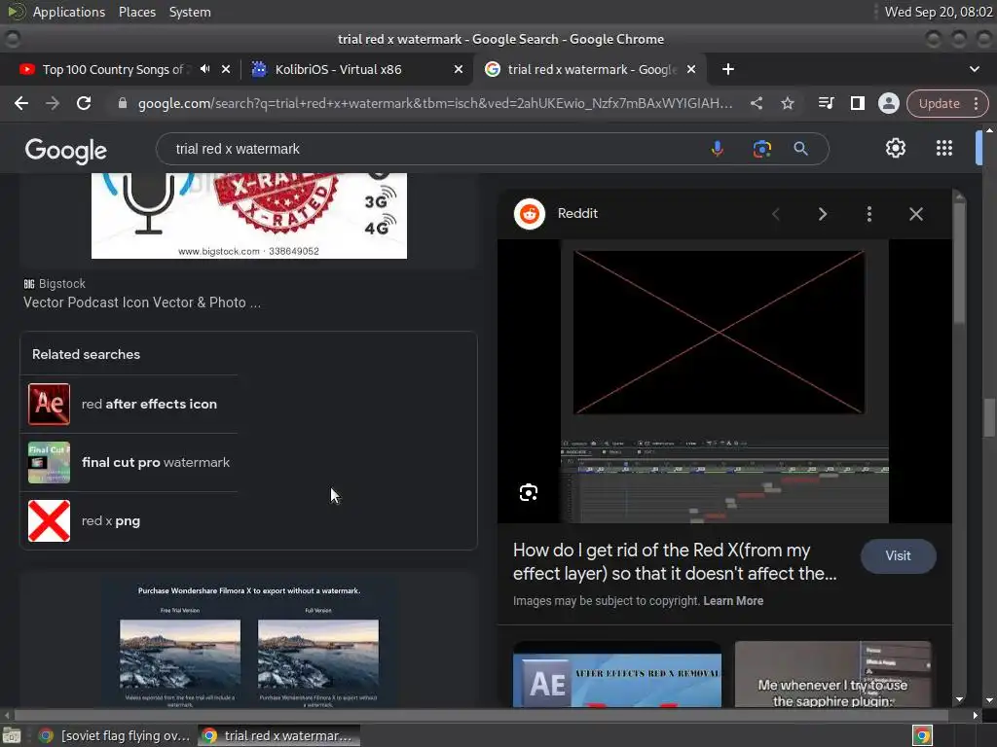Submit search with magnifying glass icon
The width and height of the screenshot is (997, 747).
[800, 149]
